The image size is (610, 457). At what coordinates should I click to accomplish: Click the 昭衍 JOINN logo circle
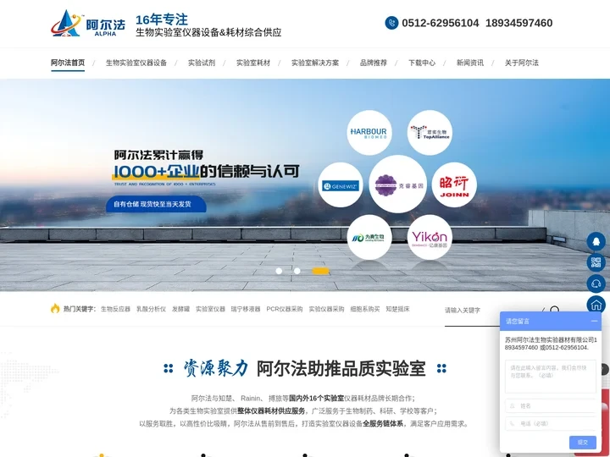(x=454, y=185)
